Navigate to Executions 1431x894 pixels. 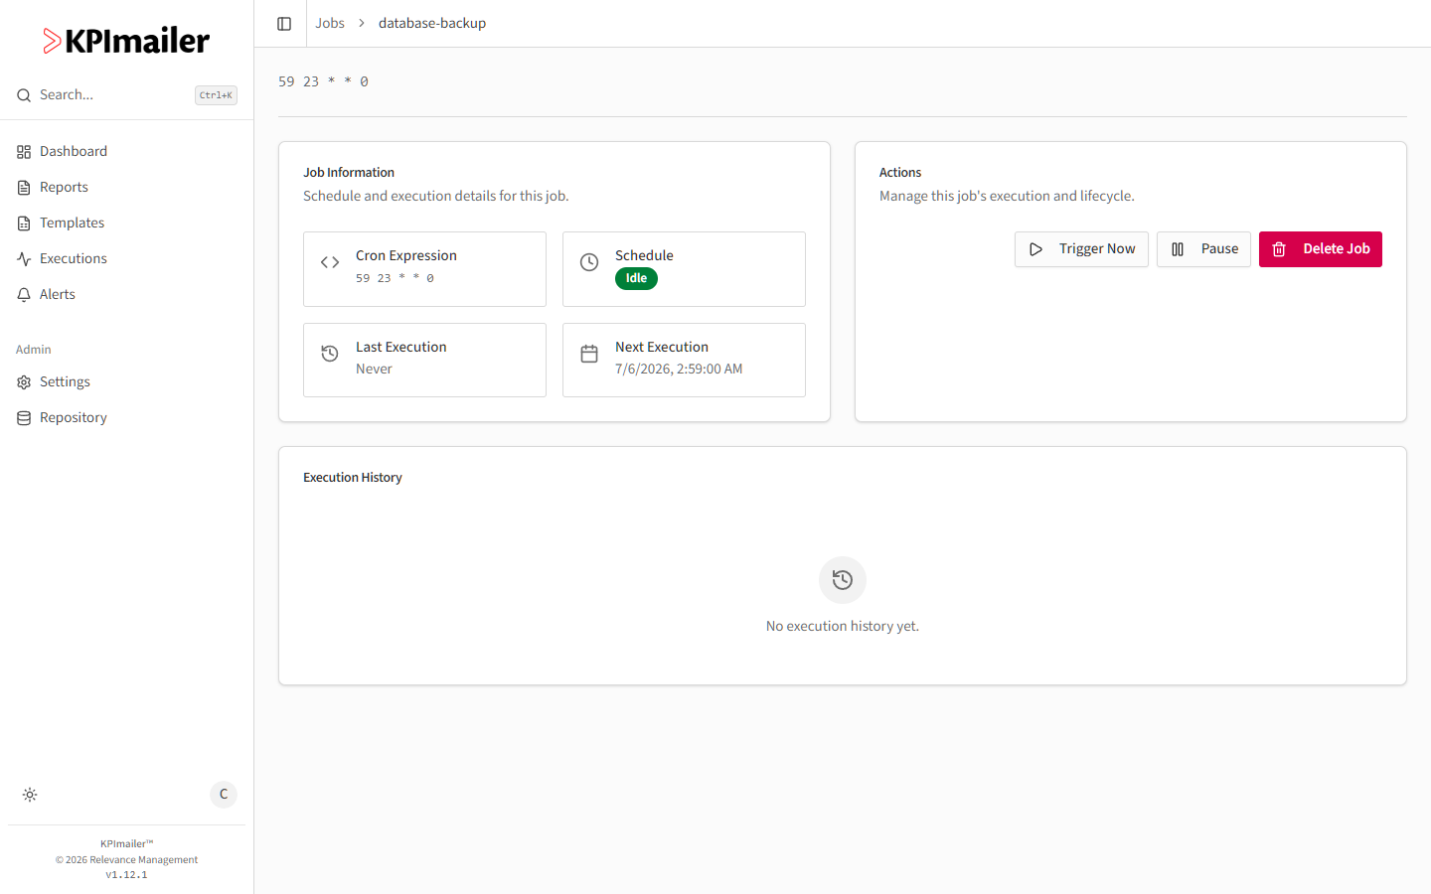pyautogui.click(x=126, y=258)
